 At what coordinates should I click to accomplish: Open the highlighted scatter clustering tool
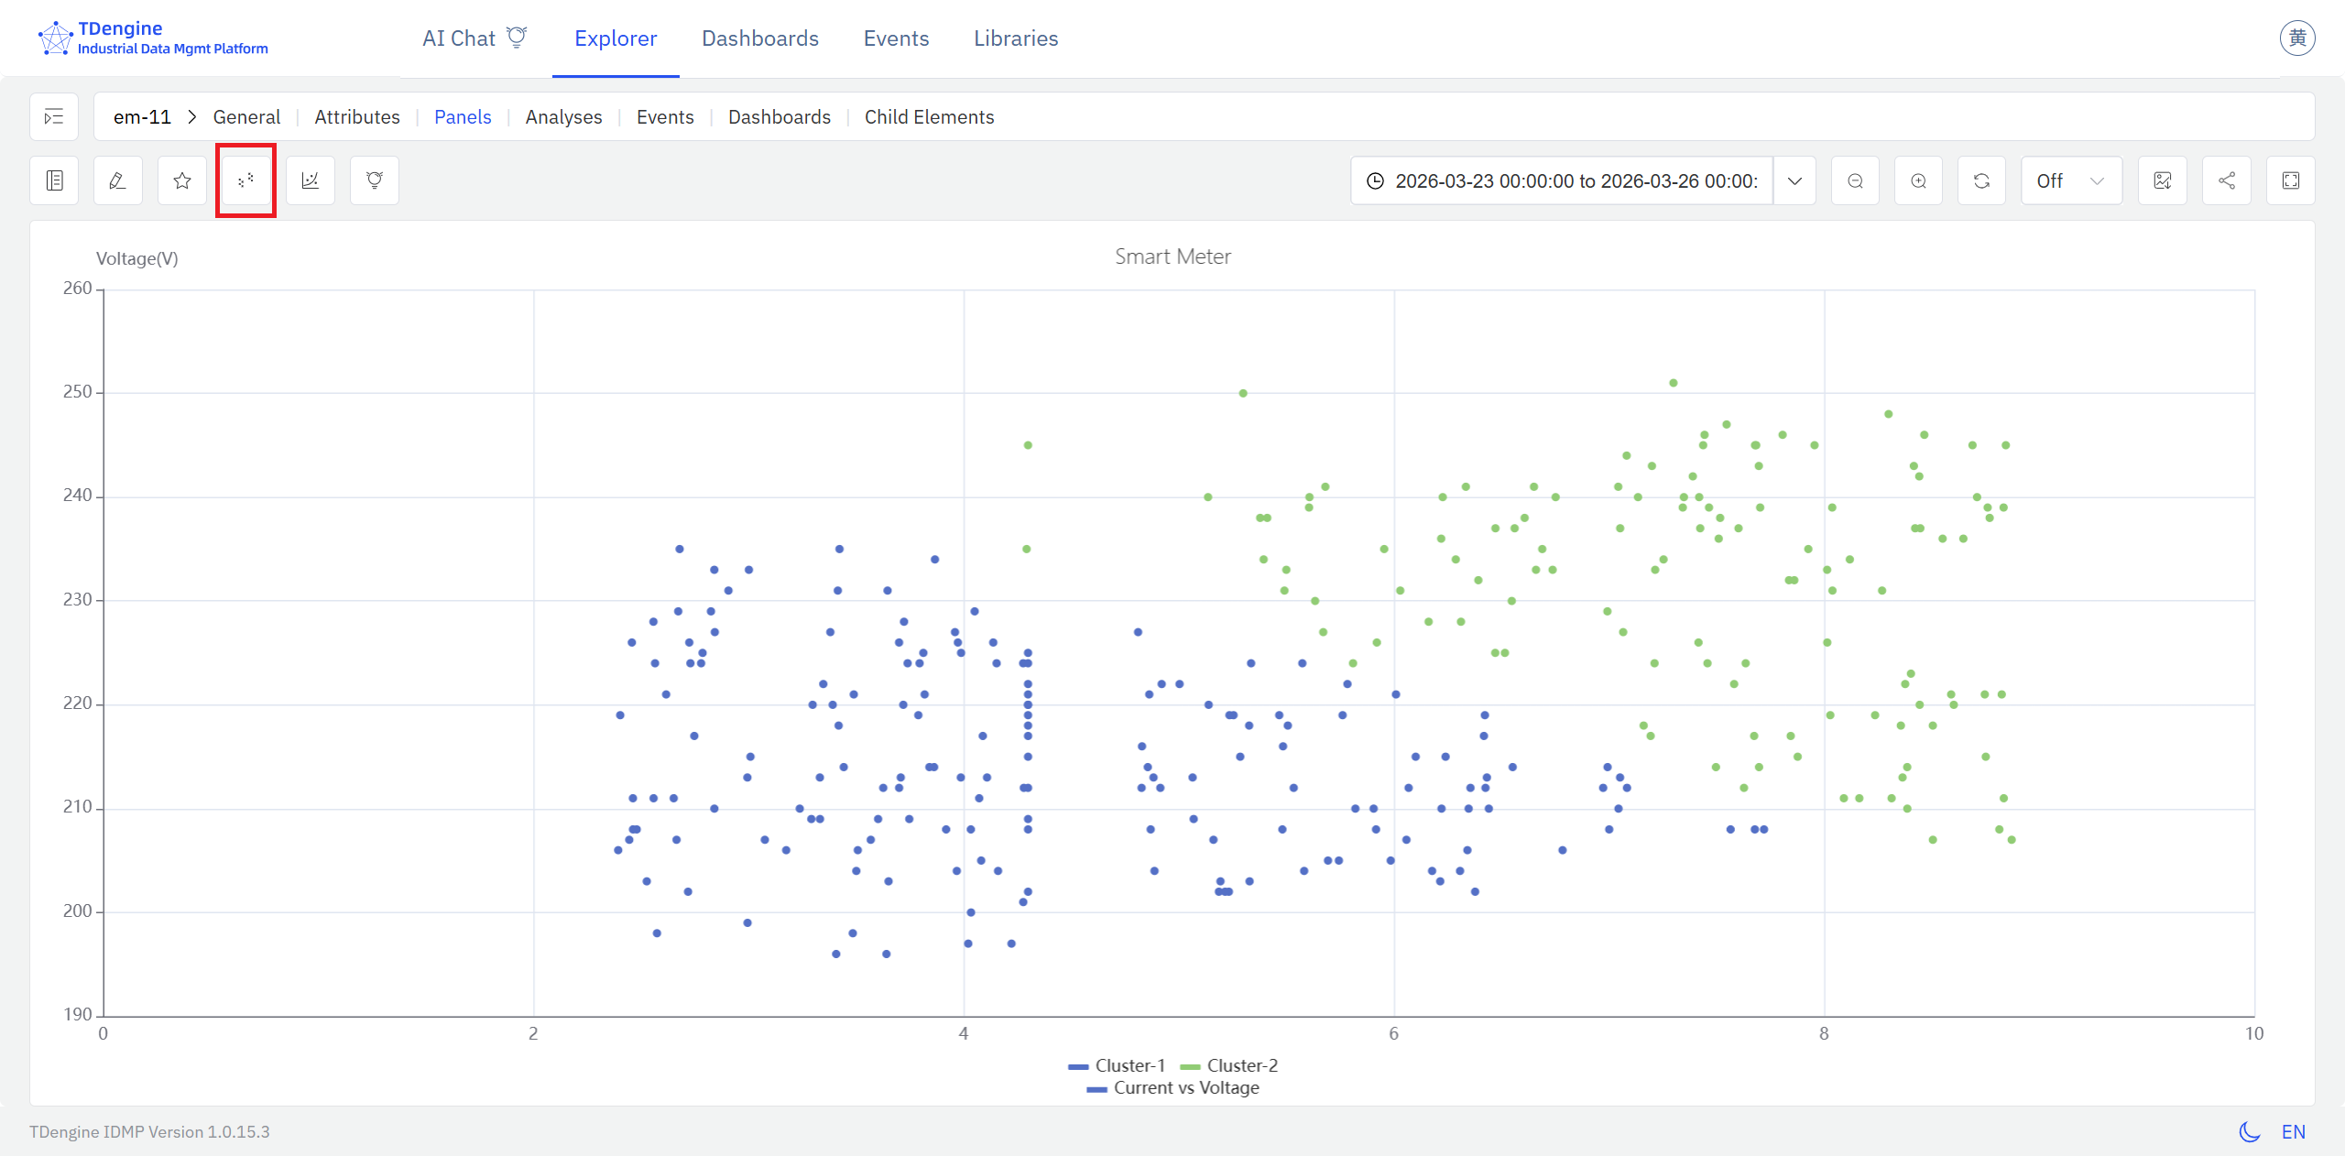[245, 180]
